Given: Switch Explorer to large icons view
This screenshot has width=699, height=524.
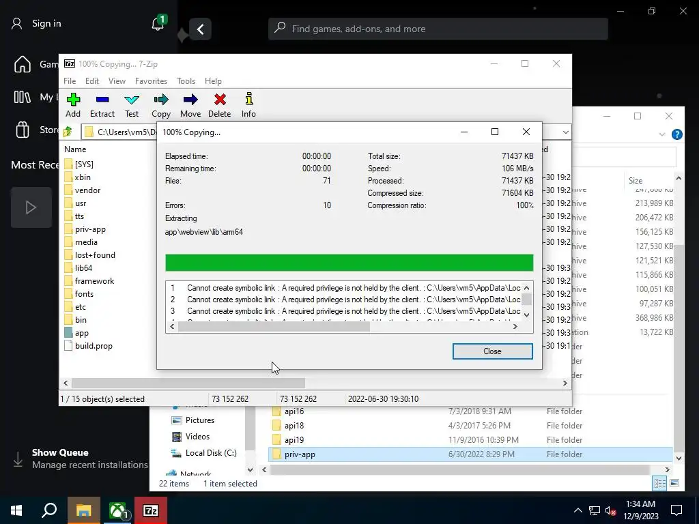Looking at the screenshot, I should tap(674, 483).
